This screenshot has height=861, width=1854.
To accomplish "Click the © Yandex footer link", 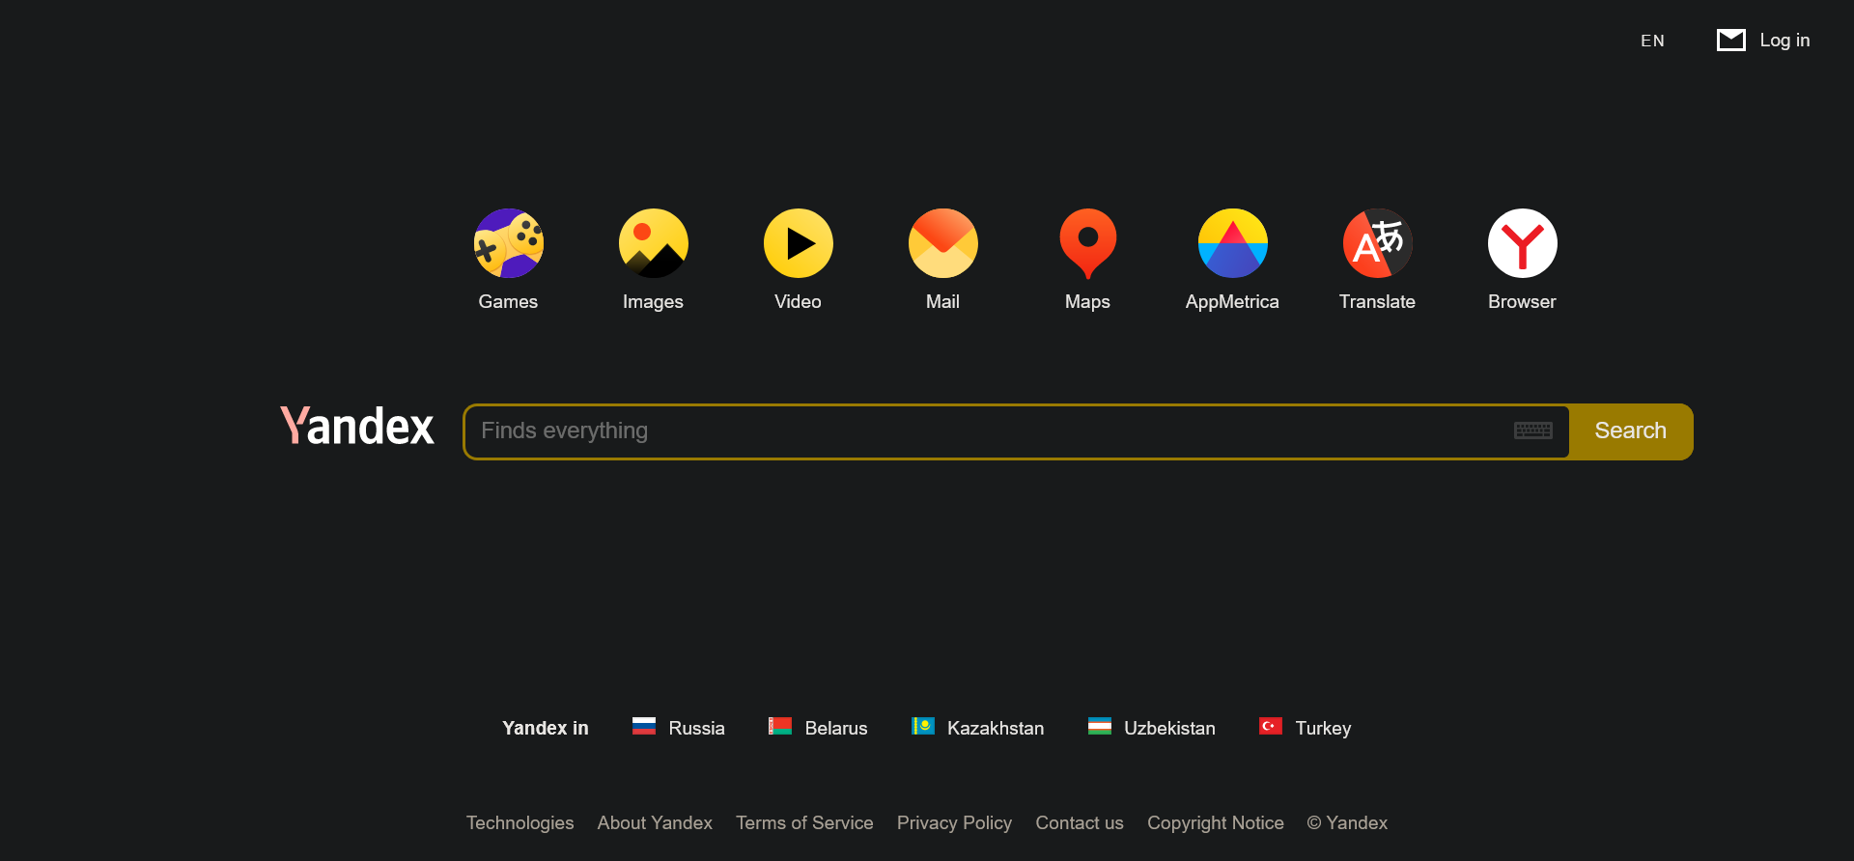I will click(x=1347, y=822).
